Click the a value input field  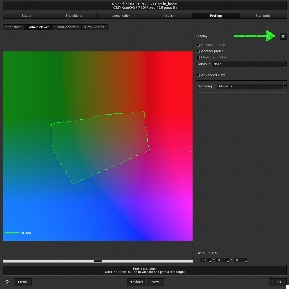[x=222, y=260]
